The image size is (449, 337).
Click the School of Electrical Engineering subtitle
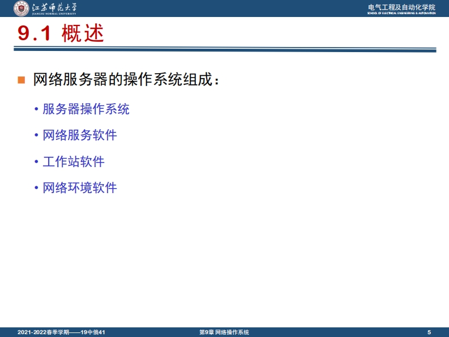coord(401,13)
